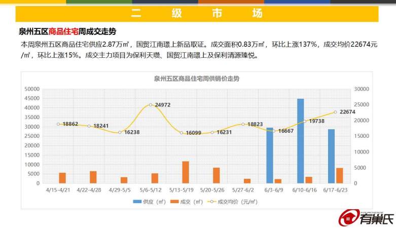The width and height of the screenshot is (396, 228).
Task: Click the orange sales bar for 6/17-6/23
Action: coord(340,176)
